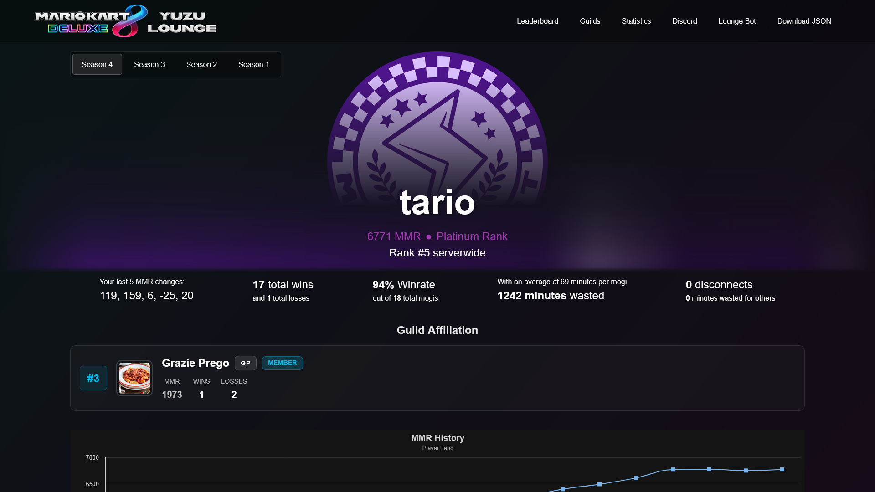875x492 pixels.
Task: Open the Grazie Prego guild name
Action: coord(196,363)
